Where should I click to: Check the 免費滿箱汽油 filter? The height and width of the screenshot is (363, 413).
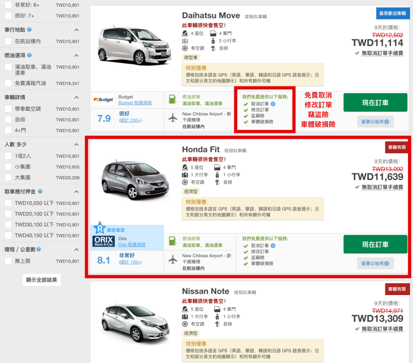click(8, 83)
